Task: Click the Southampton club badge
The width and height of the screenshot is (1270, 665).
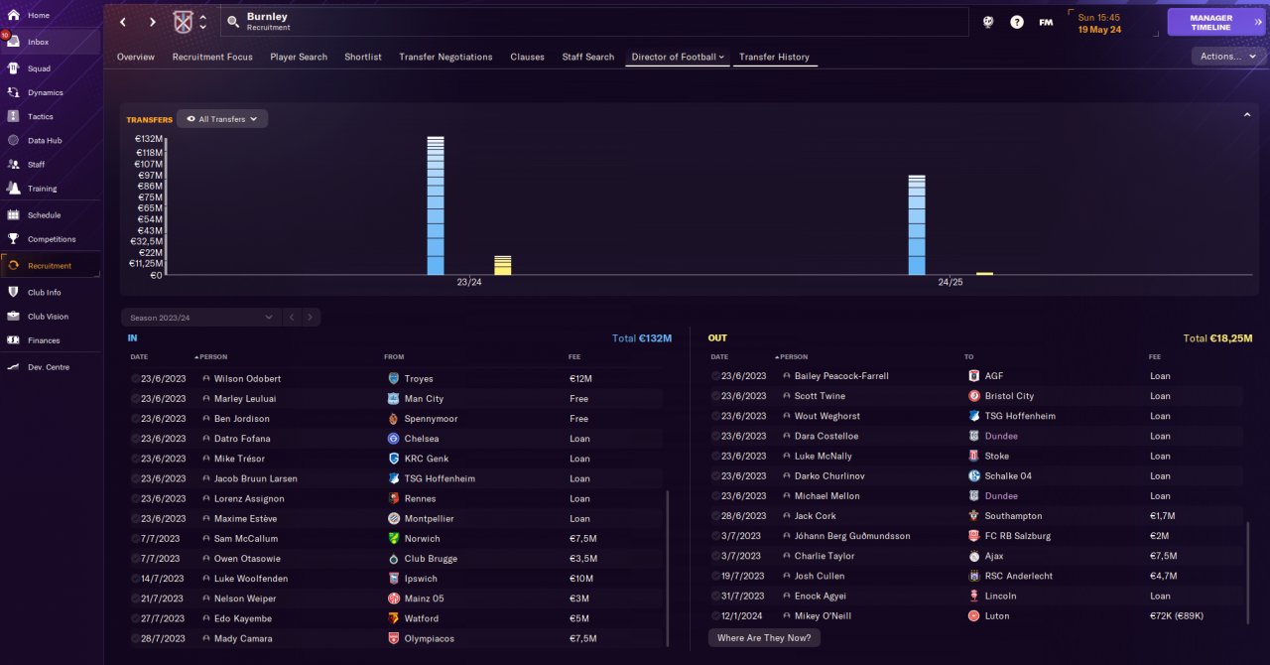Action: [973, 516]
